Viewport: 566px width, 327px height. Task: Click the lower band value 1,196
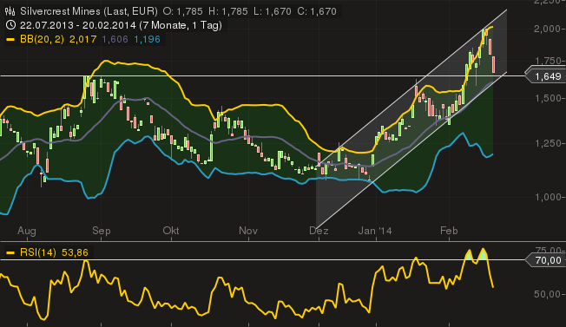(x=147, y=39)
